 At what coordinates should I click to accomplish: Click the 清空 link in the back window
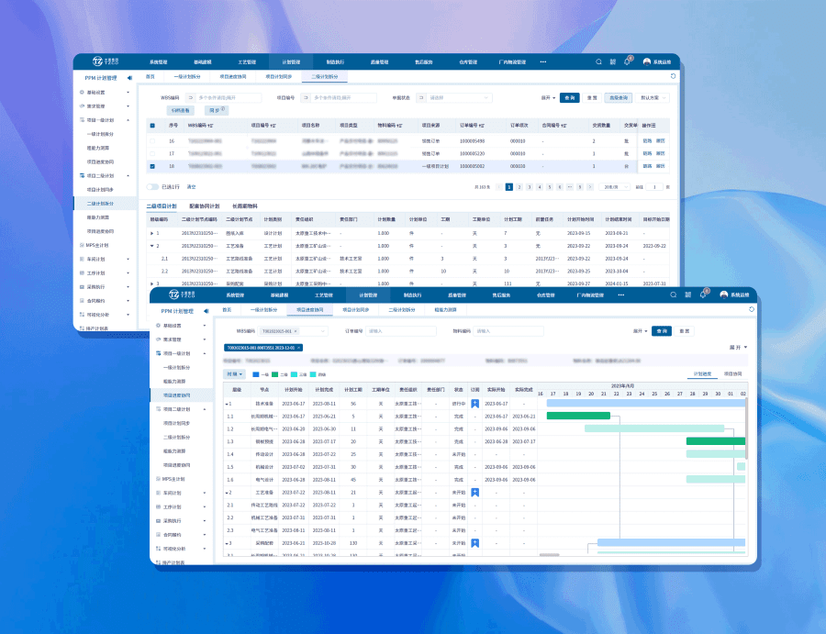(x=191, y=187)
